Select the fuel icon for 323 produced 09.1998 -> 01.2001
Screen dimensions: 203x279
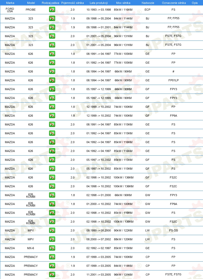(52, 27)
